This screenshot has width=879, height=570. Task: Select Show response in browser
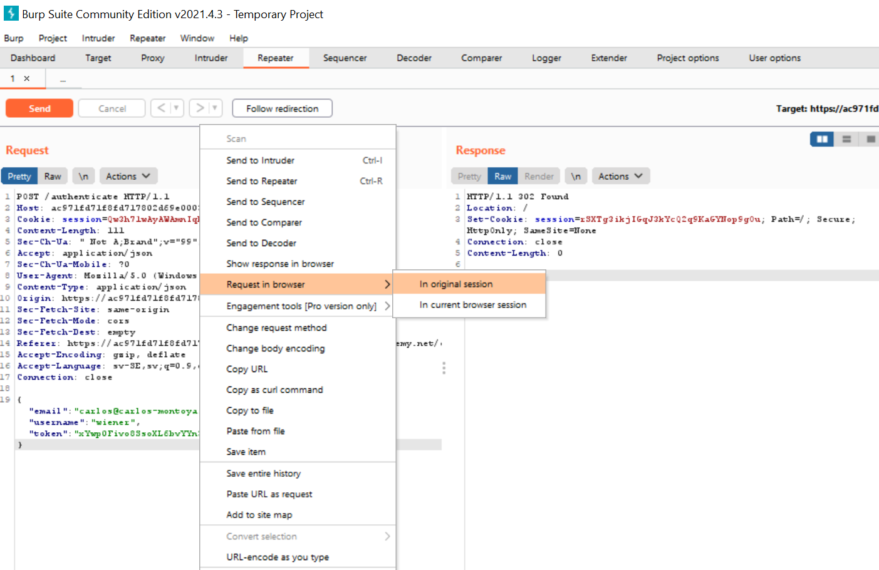pos(298,264)
